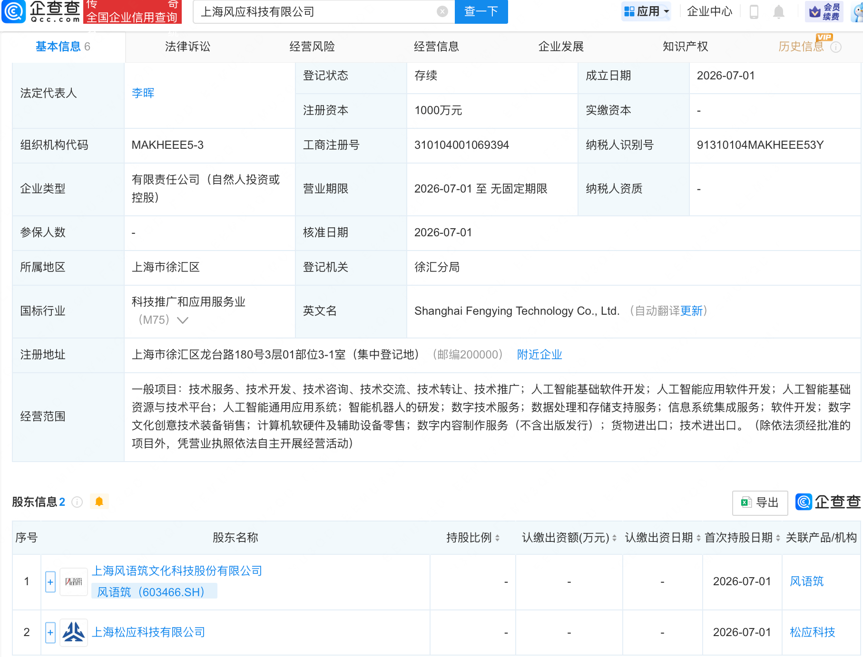Open the 附近企业 link
Image resolution: width=863 pixels, height=657 pixels.
click(539, 355)
